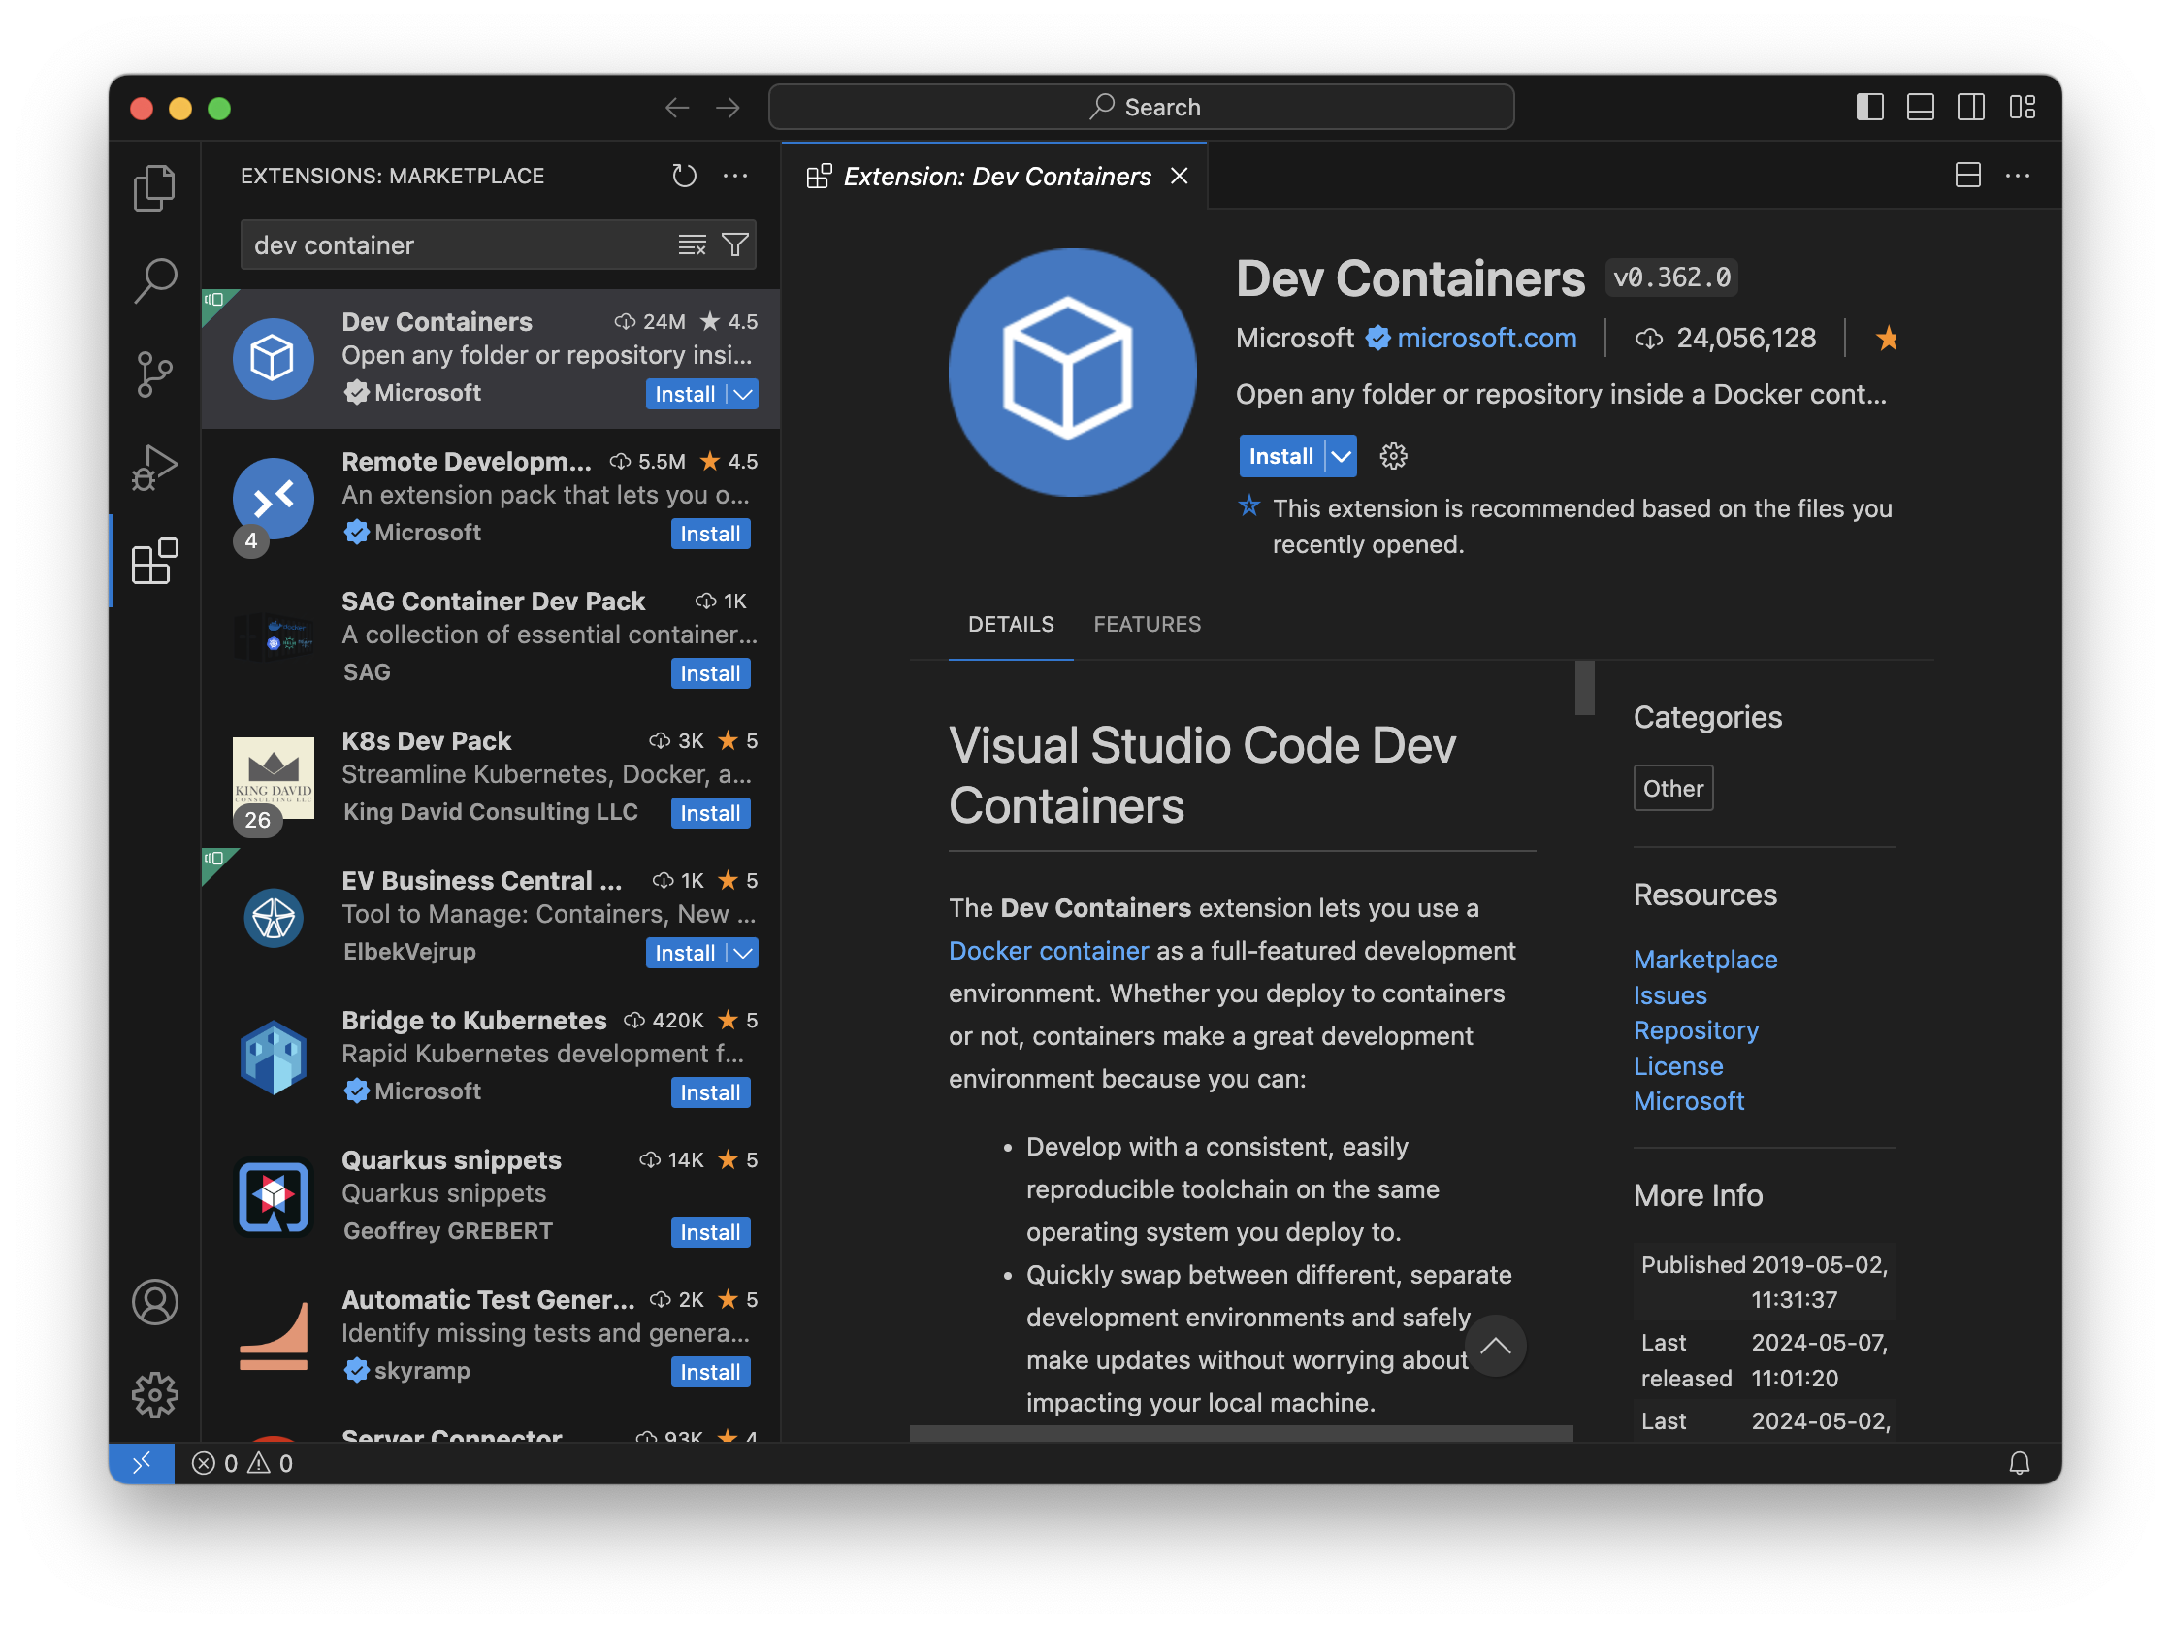The image size is (2171, 1628).
Task: Install SAG Container Dev Pack
Action: [711, 674]
